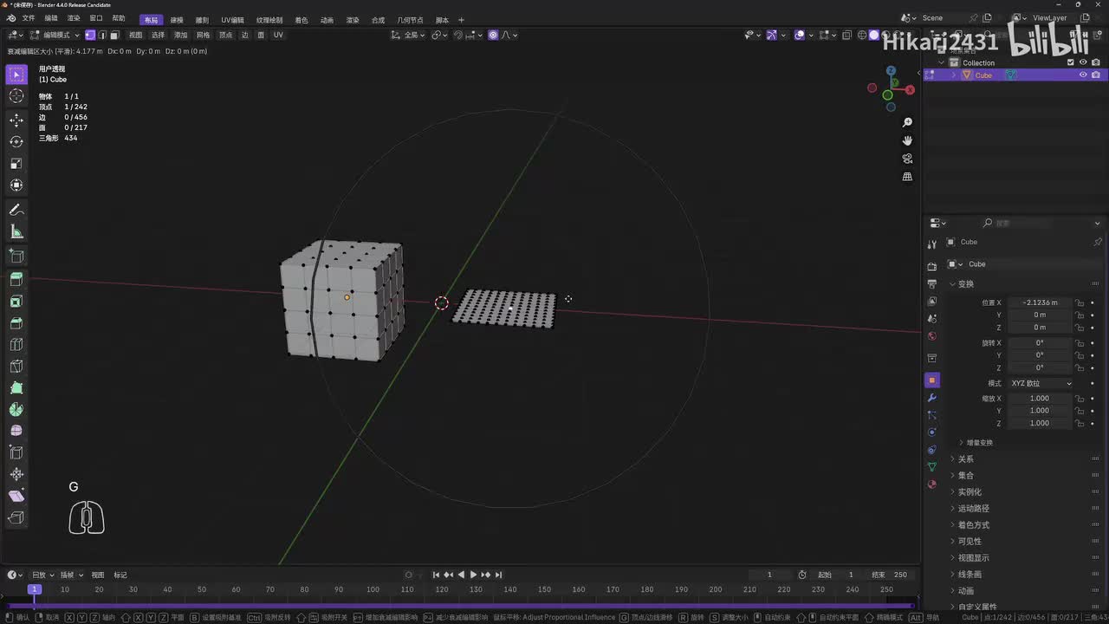Image resolution: width=1109 pixels, height=624 pixels.
Task: Activate the Extrude Region tool
Action: tap(16, 279)
